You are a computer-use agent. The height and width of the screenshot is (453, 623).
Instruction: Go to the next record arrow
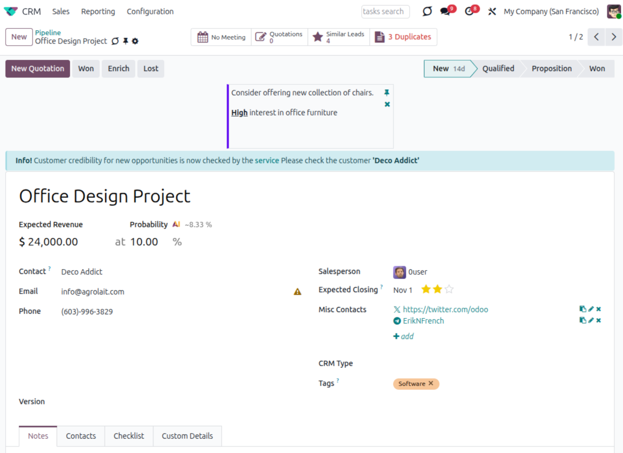click(613, 37)
